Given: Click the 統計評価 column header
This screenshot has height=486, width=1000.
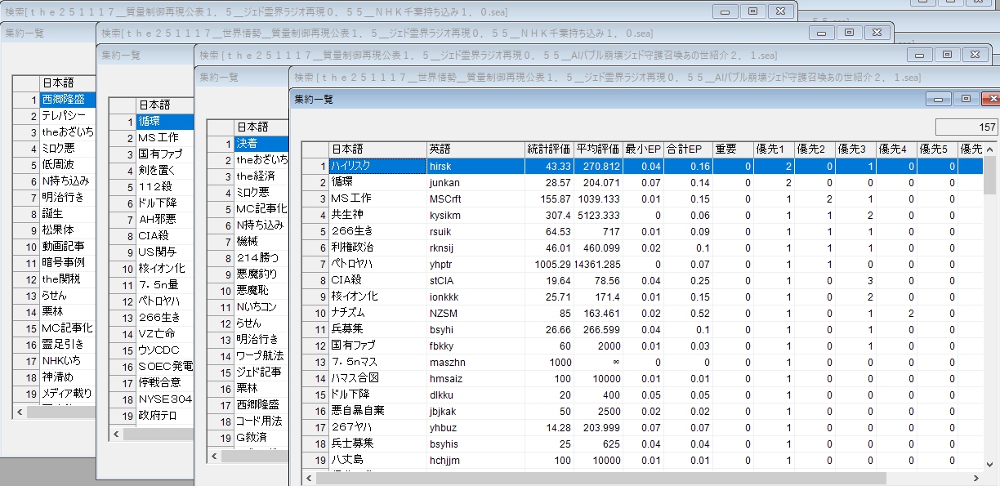Looking at the screenshot, I should [x=548, y=149].
